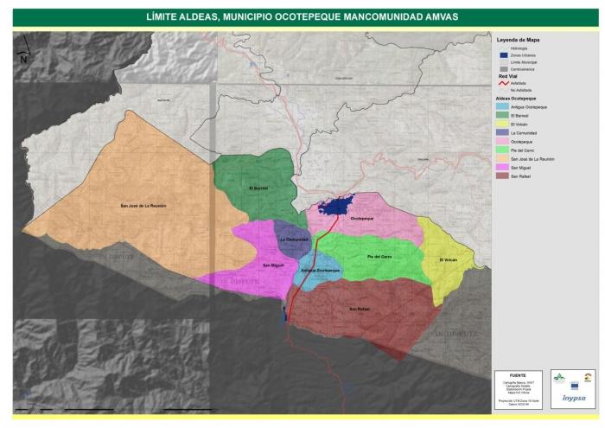Viewport: 605px width, 428px height.
Task: Click the dark blue urban zone near Ocotepeque
Action: click(x=335, y=207)
